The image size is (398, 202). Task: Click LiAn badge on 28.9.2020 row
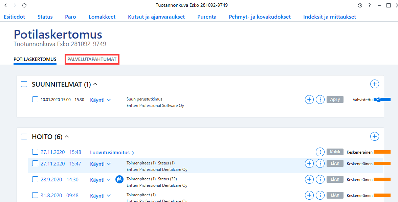[x=335, y=179]
